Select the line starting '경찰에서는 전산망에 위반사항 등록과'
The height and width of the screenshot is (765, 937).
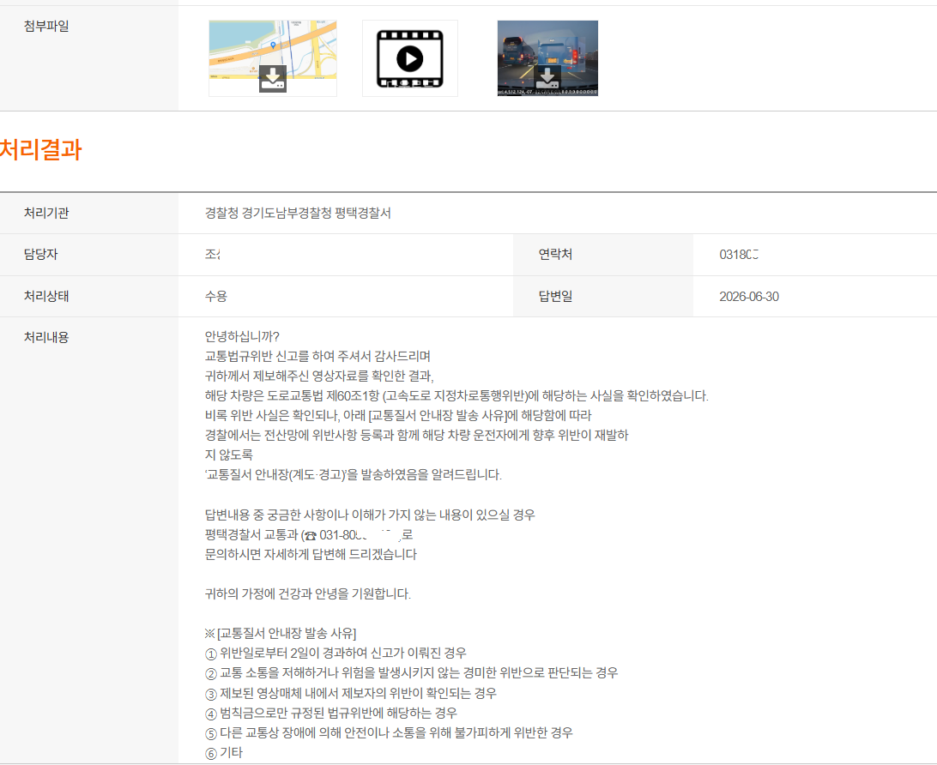[416, 436]
